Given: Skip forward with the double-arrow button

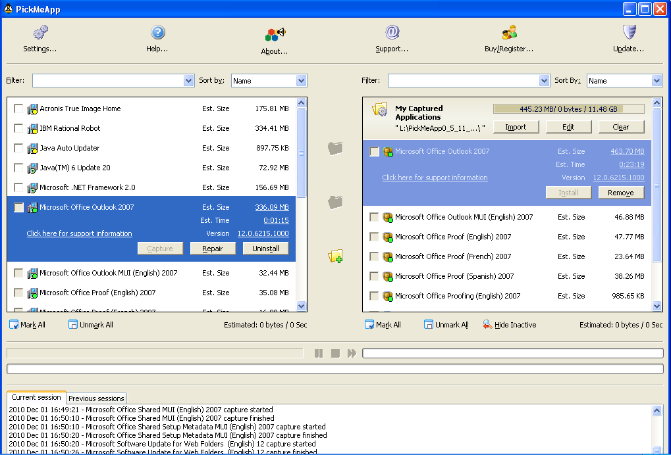Looking at the screenshot, I should coord(352,353).
